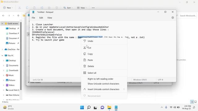
Task: Open the View dropdown in File Explorer
Action: [x=82, y=8]
